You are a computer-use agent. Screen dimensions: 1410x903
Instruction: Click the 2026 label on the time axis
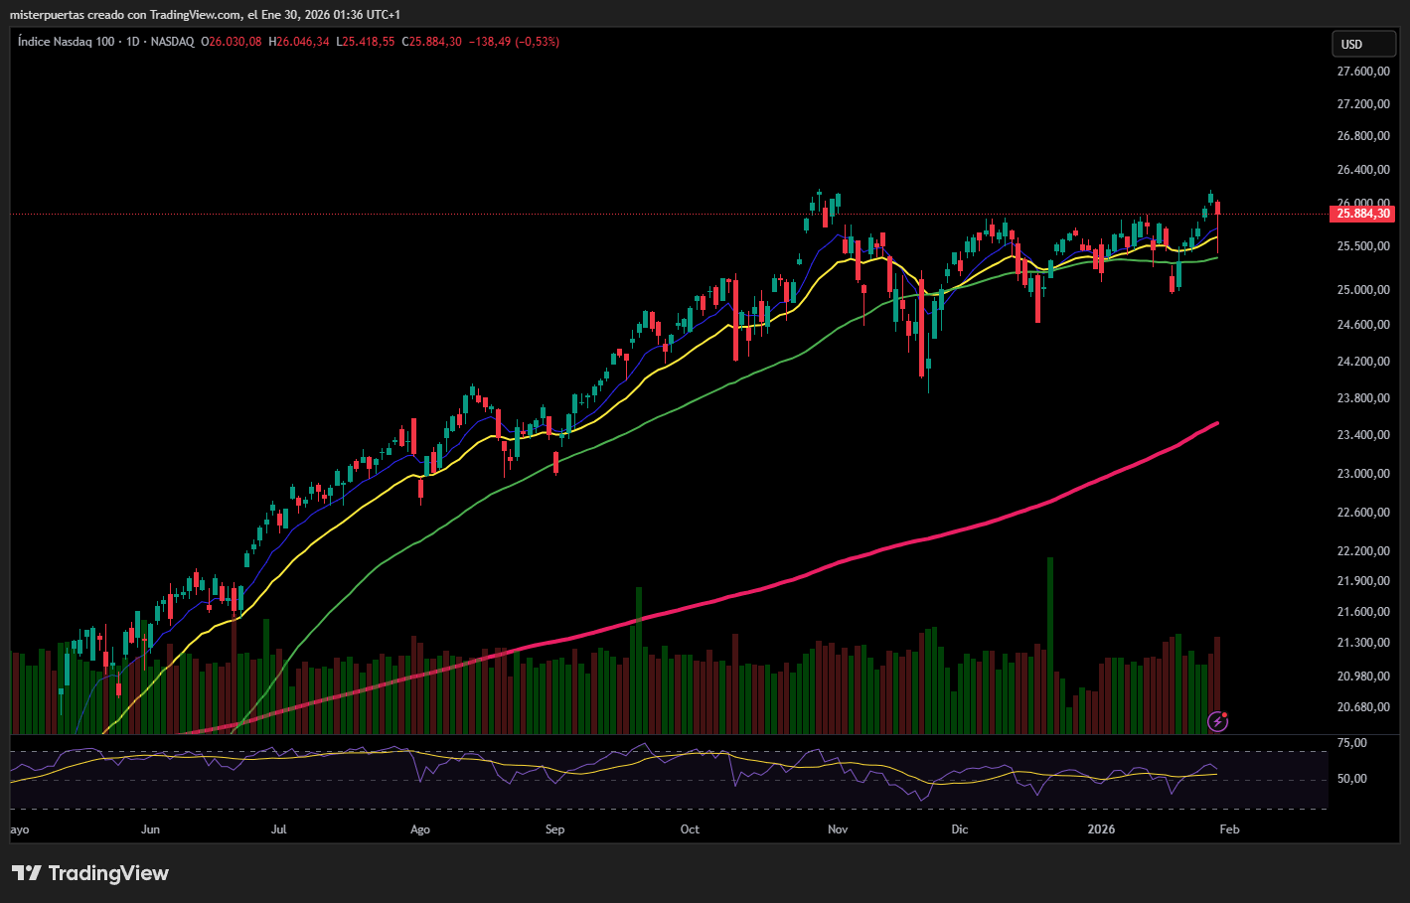[1101, 829]
